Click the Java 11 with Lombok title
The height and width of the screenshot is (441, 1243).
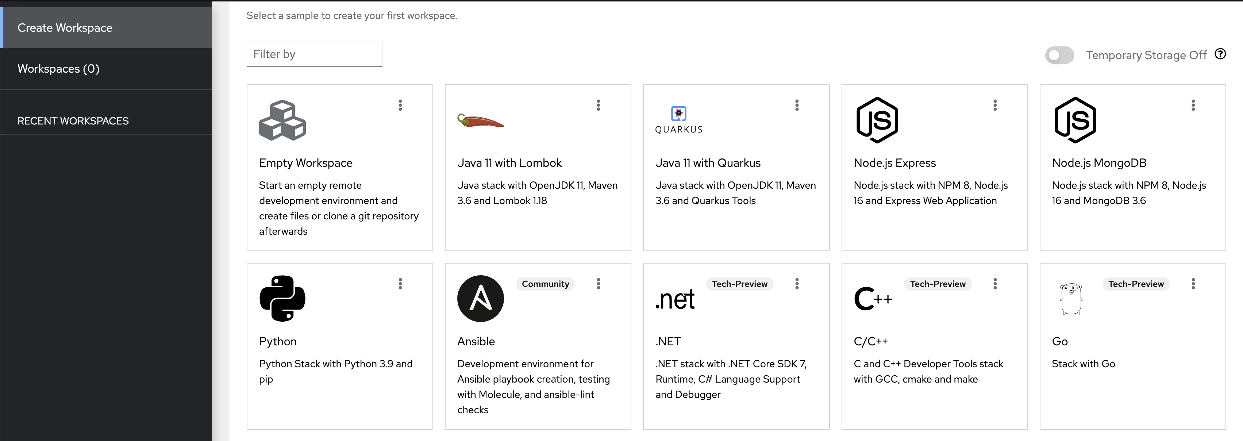pyautogui.click(x=509, y=163)
